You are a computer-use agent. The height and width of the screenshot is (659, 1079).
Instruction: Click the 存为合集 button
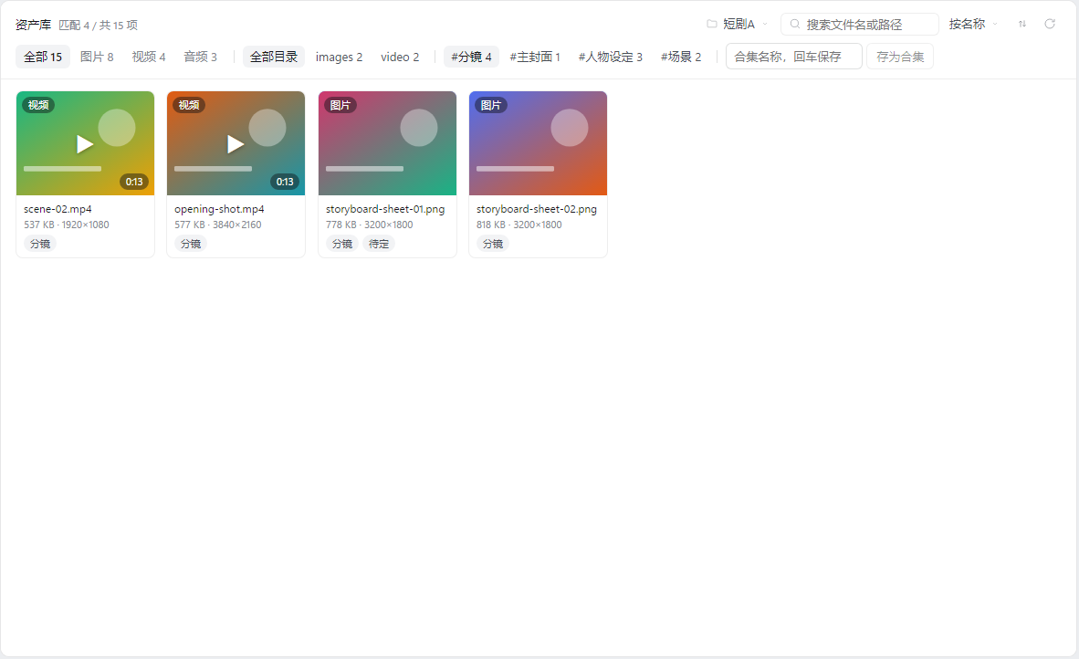pyautogui.click(x=900, y=57)
